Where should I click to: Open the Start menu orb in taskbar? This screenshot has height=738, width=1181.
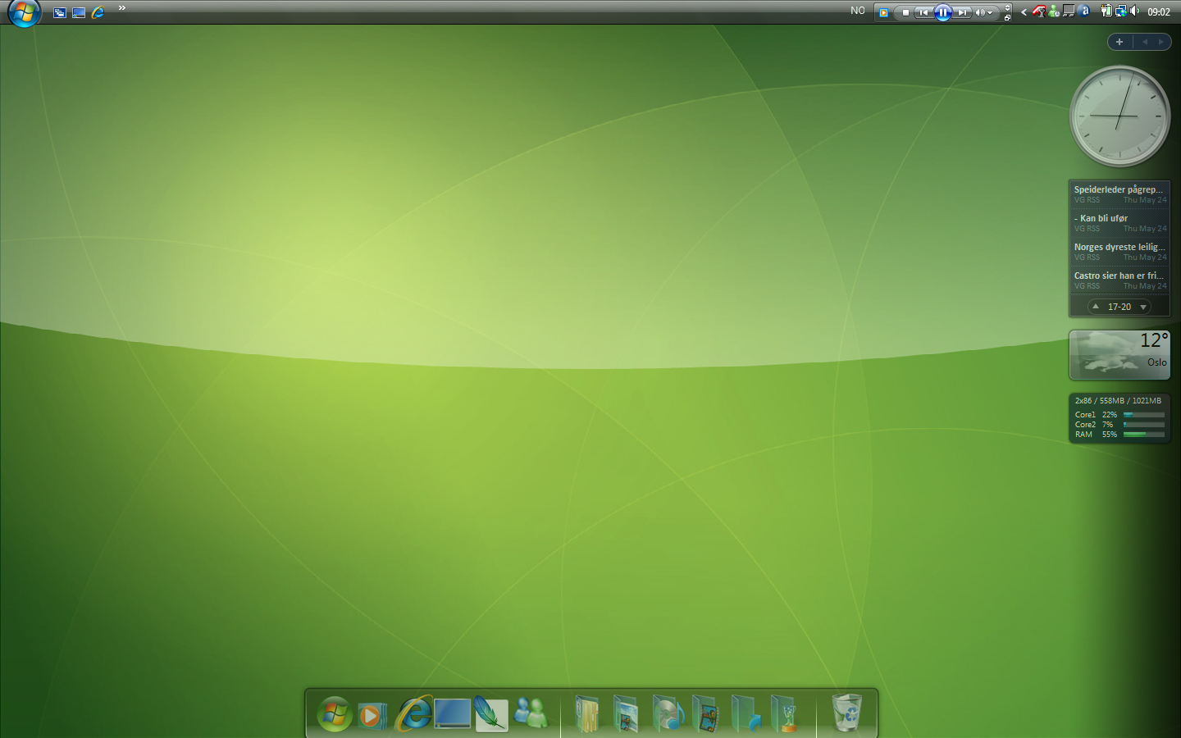click(x=24, y=12)
